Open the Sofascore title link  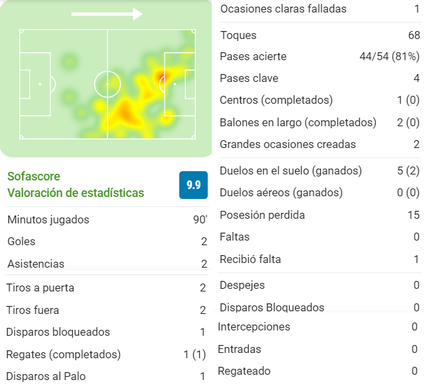coord(34,176)
